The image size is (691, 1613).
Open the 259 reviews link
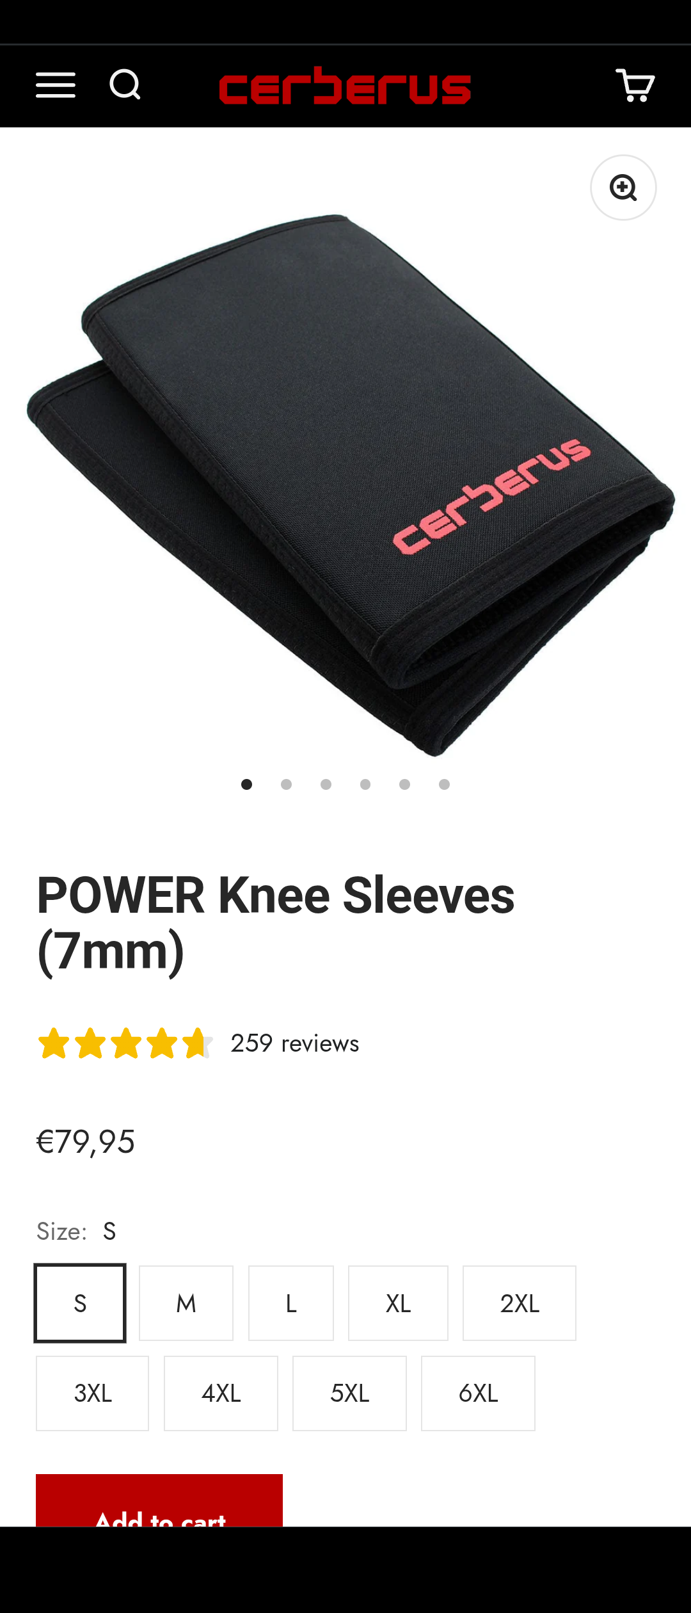295,1043
